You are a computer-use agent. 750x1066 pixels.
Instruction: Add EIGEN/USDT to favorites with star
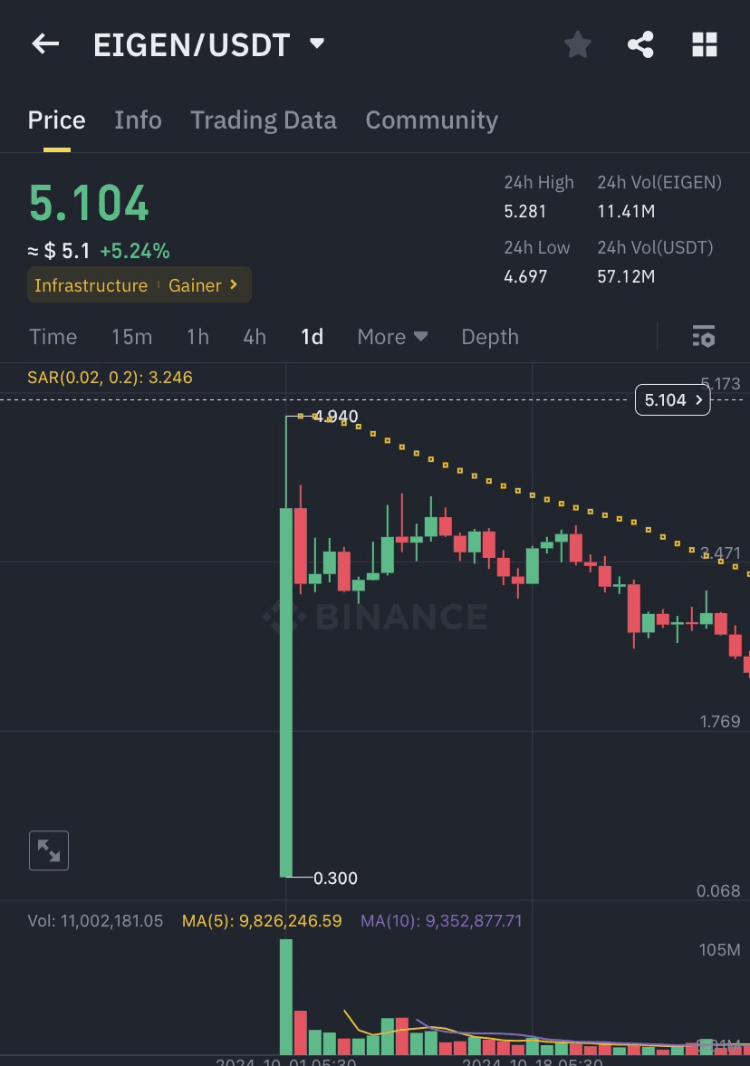pos(578,44)
